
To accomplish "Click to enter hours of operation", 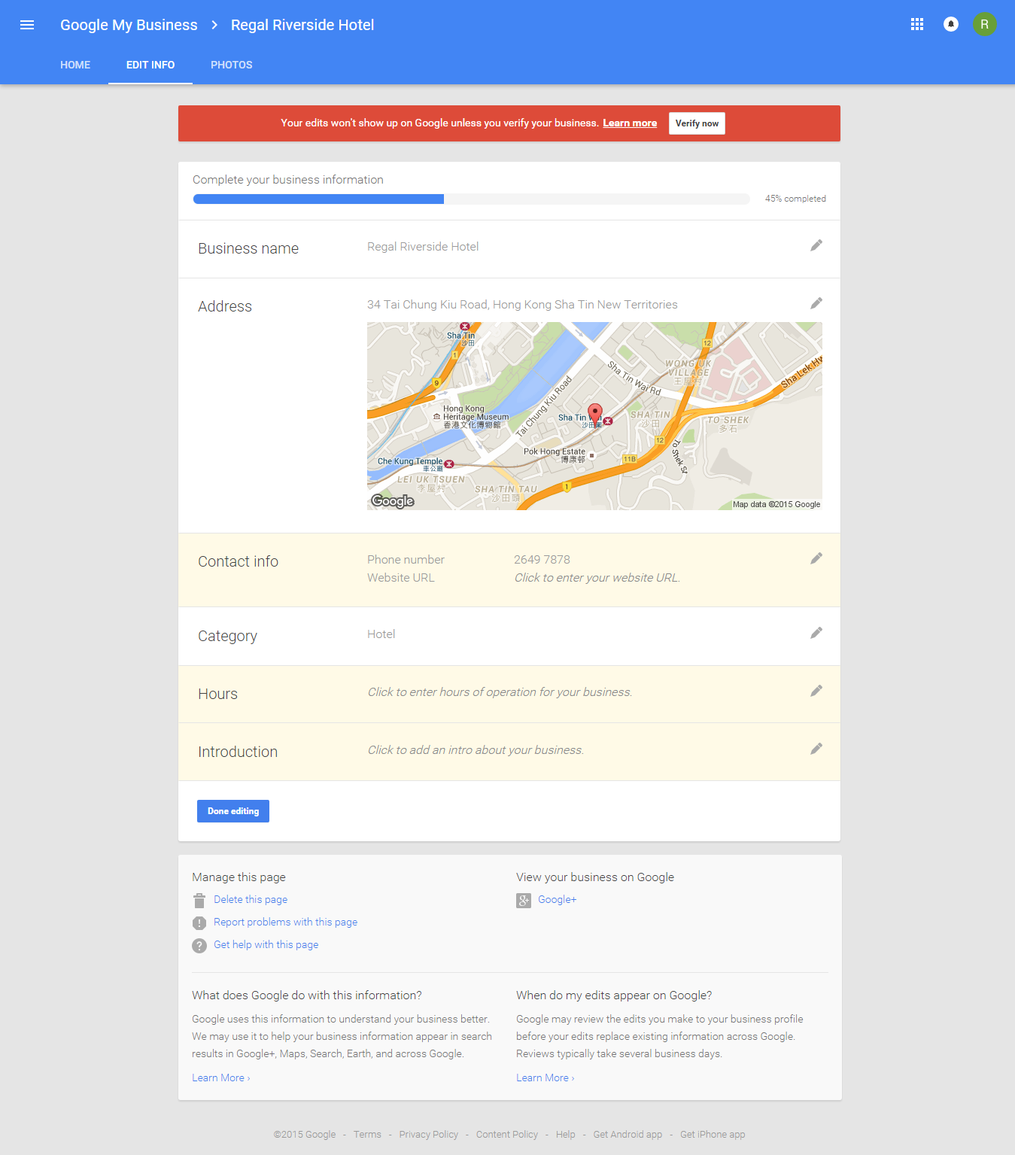I will coord(500,692).
